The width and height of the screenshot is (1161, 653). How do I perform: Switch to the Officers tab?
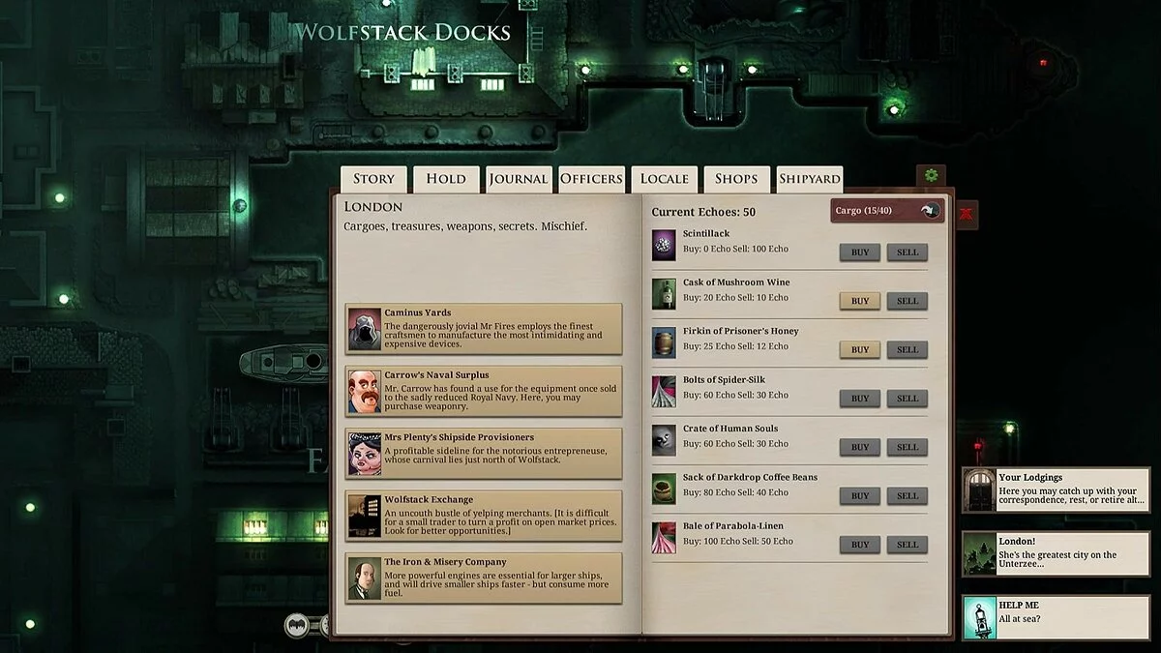591,179
